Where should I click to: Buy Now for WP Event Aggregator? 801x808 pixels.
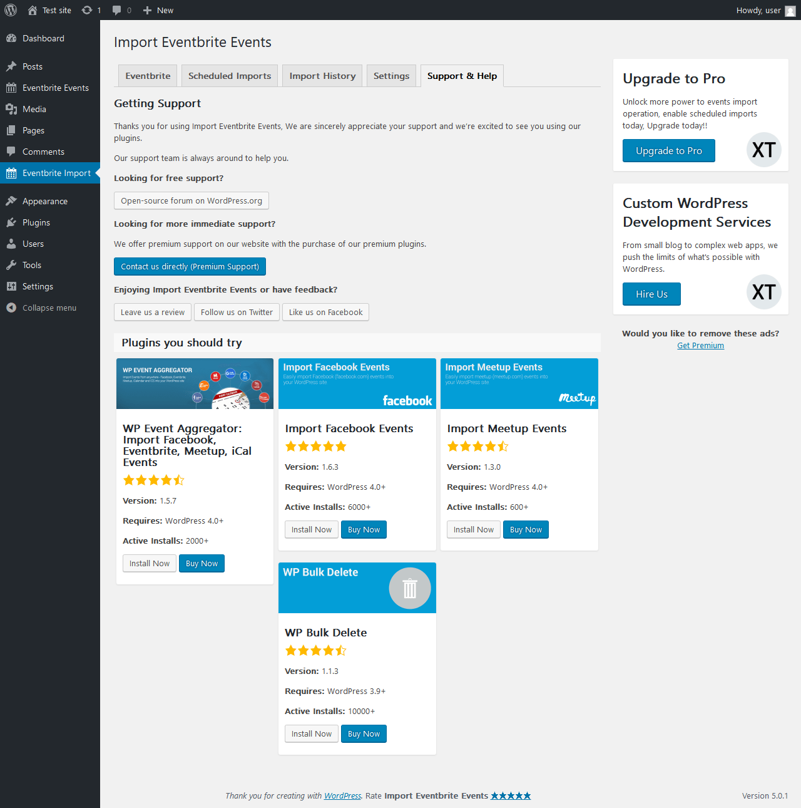(202, 563)
